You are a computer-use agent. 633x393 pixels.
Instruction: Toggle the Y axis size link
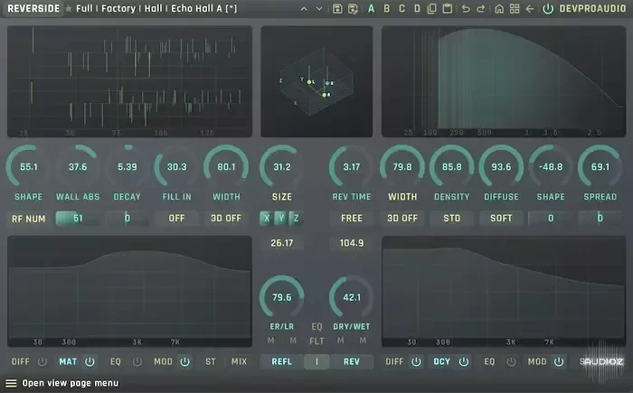click(281, 219)
